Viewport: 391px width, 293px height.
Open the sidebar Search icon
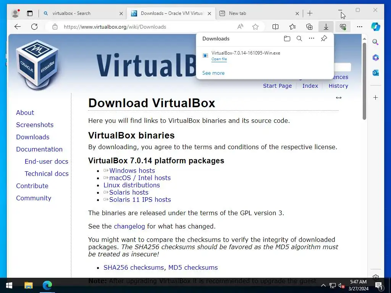(376, 42)
